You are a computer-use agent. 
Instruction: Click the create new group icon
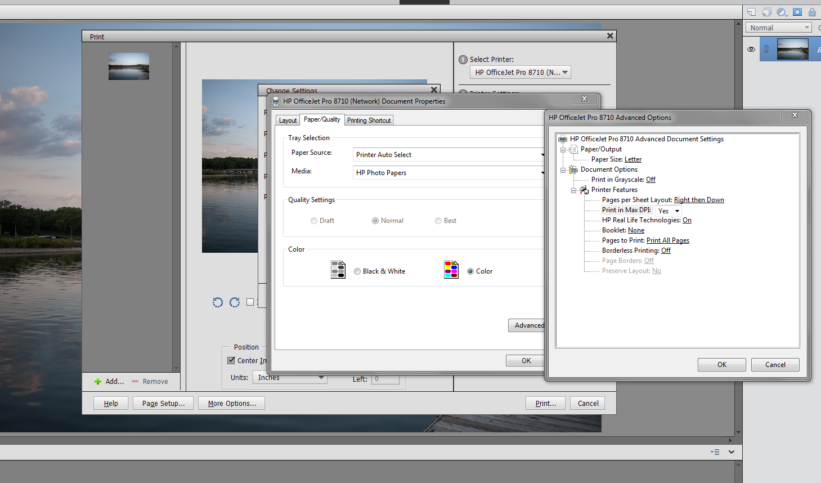[x=766, y=12]
